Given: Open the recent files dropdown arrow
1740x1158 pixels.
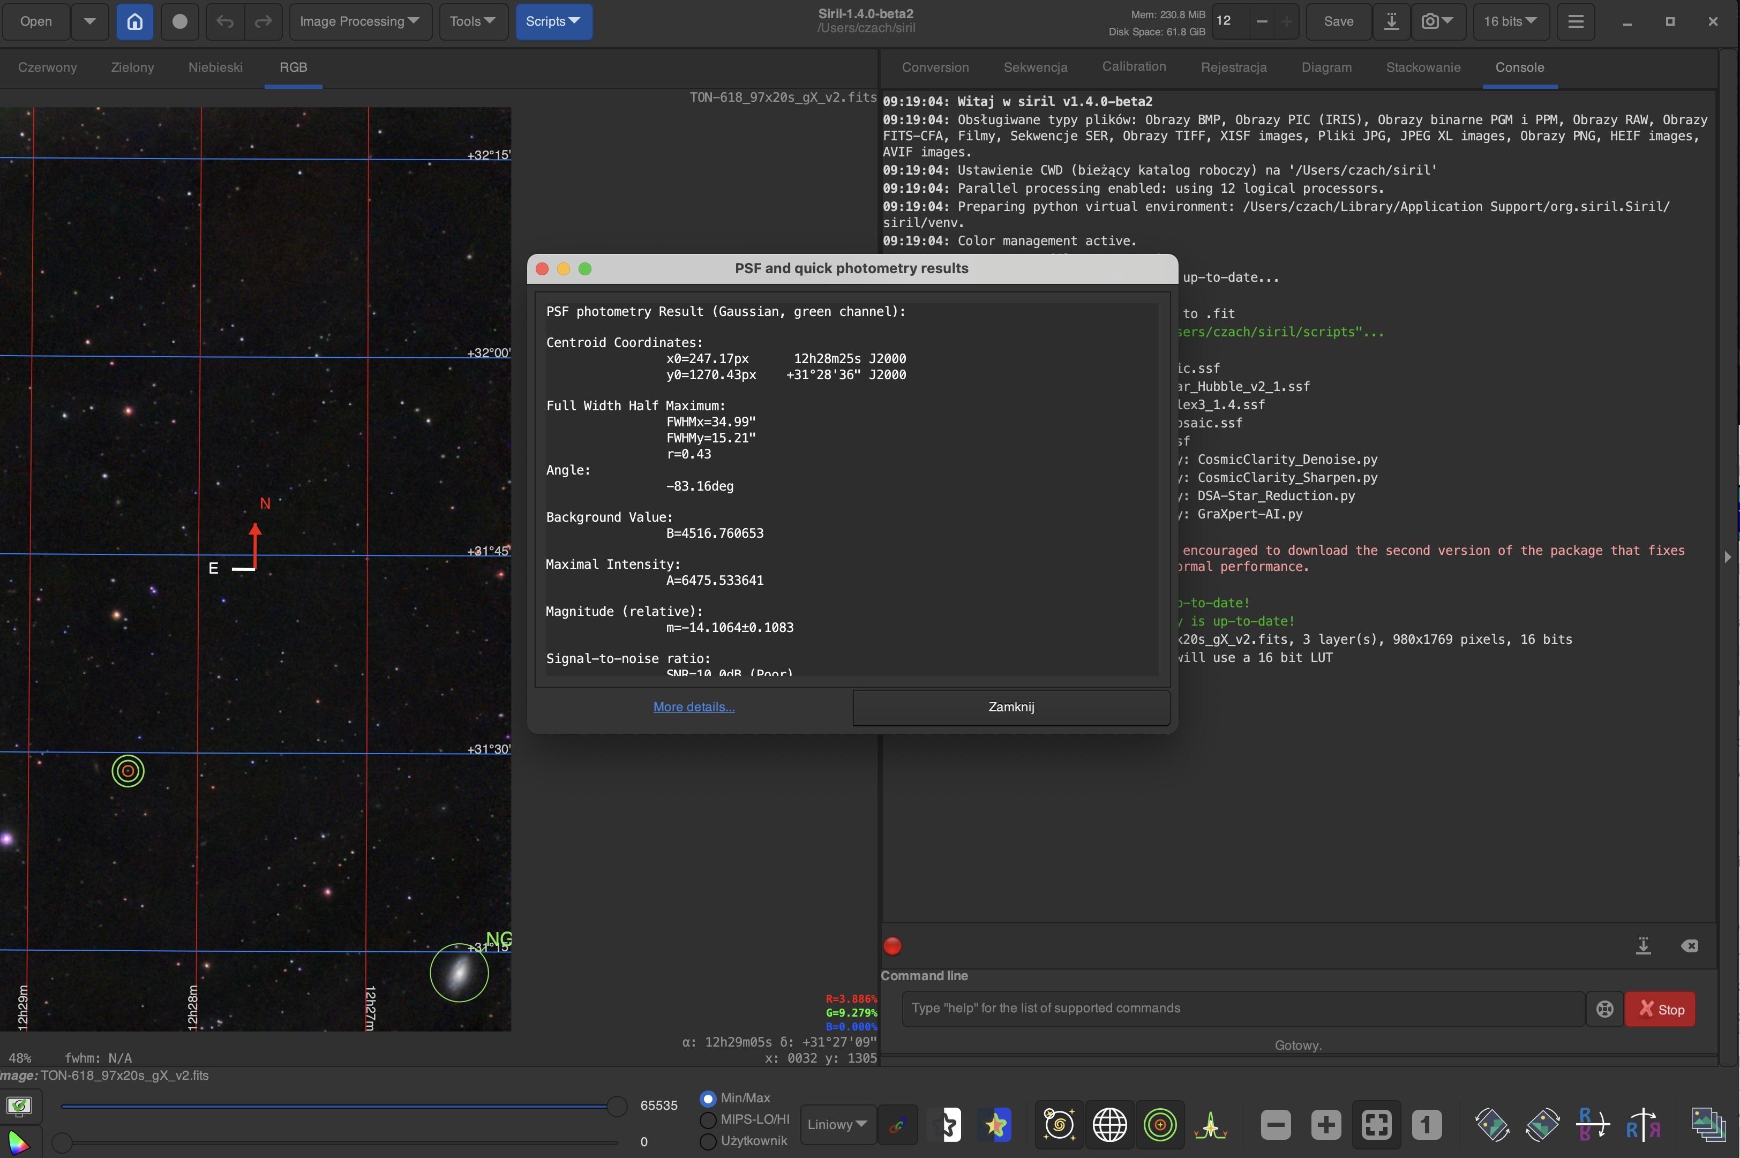Looking at the screenshot, I should coord(89,21).
